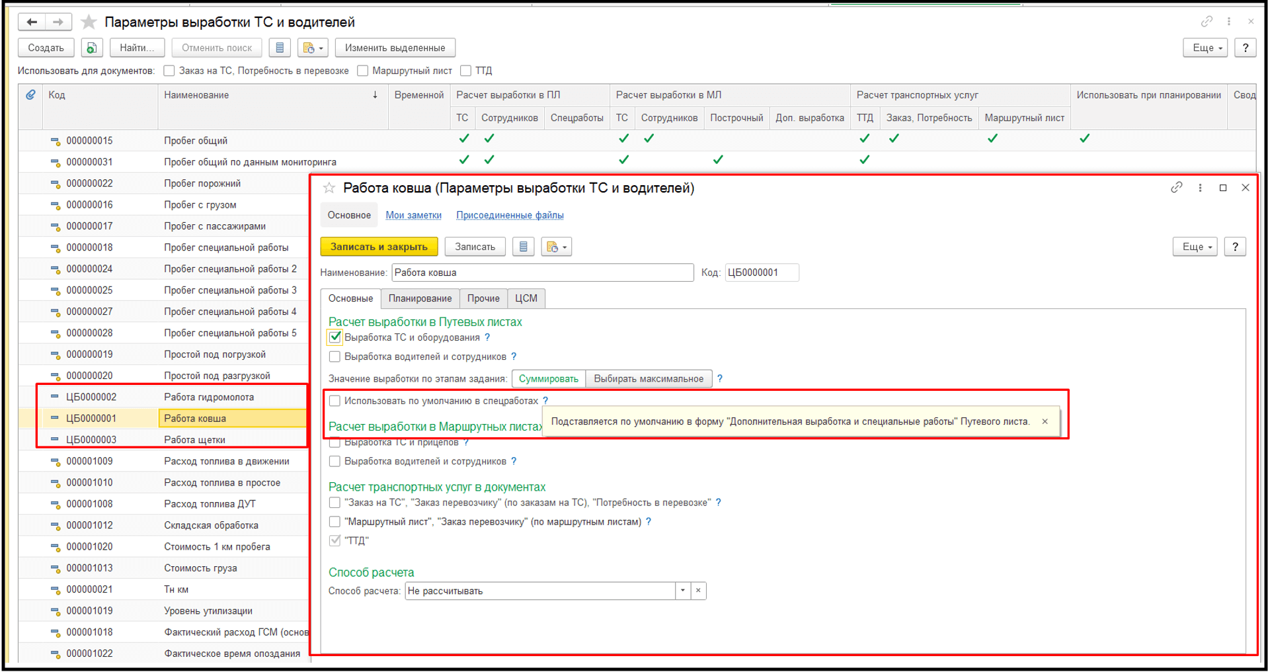This screenshot has height=672, width=1268.
Task: Get link icon in the Работа ковша dialog
Action: click(x=1176, y=188)
